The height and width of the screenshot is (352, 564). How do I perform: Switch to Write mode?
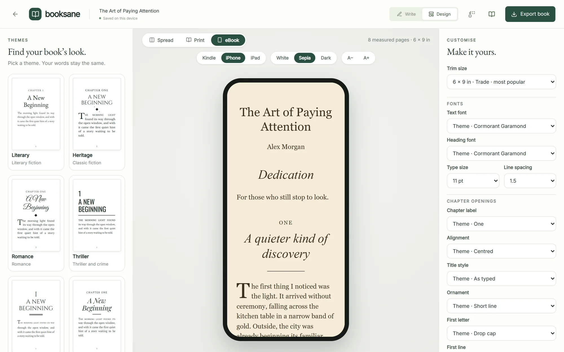[x=406, y=14]
